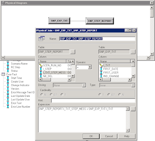Click the column icon next to Error Text
The width and height of the screenshot is (155, 141).
pos(8,103)
